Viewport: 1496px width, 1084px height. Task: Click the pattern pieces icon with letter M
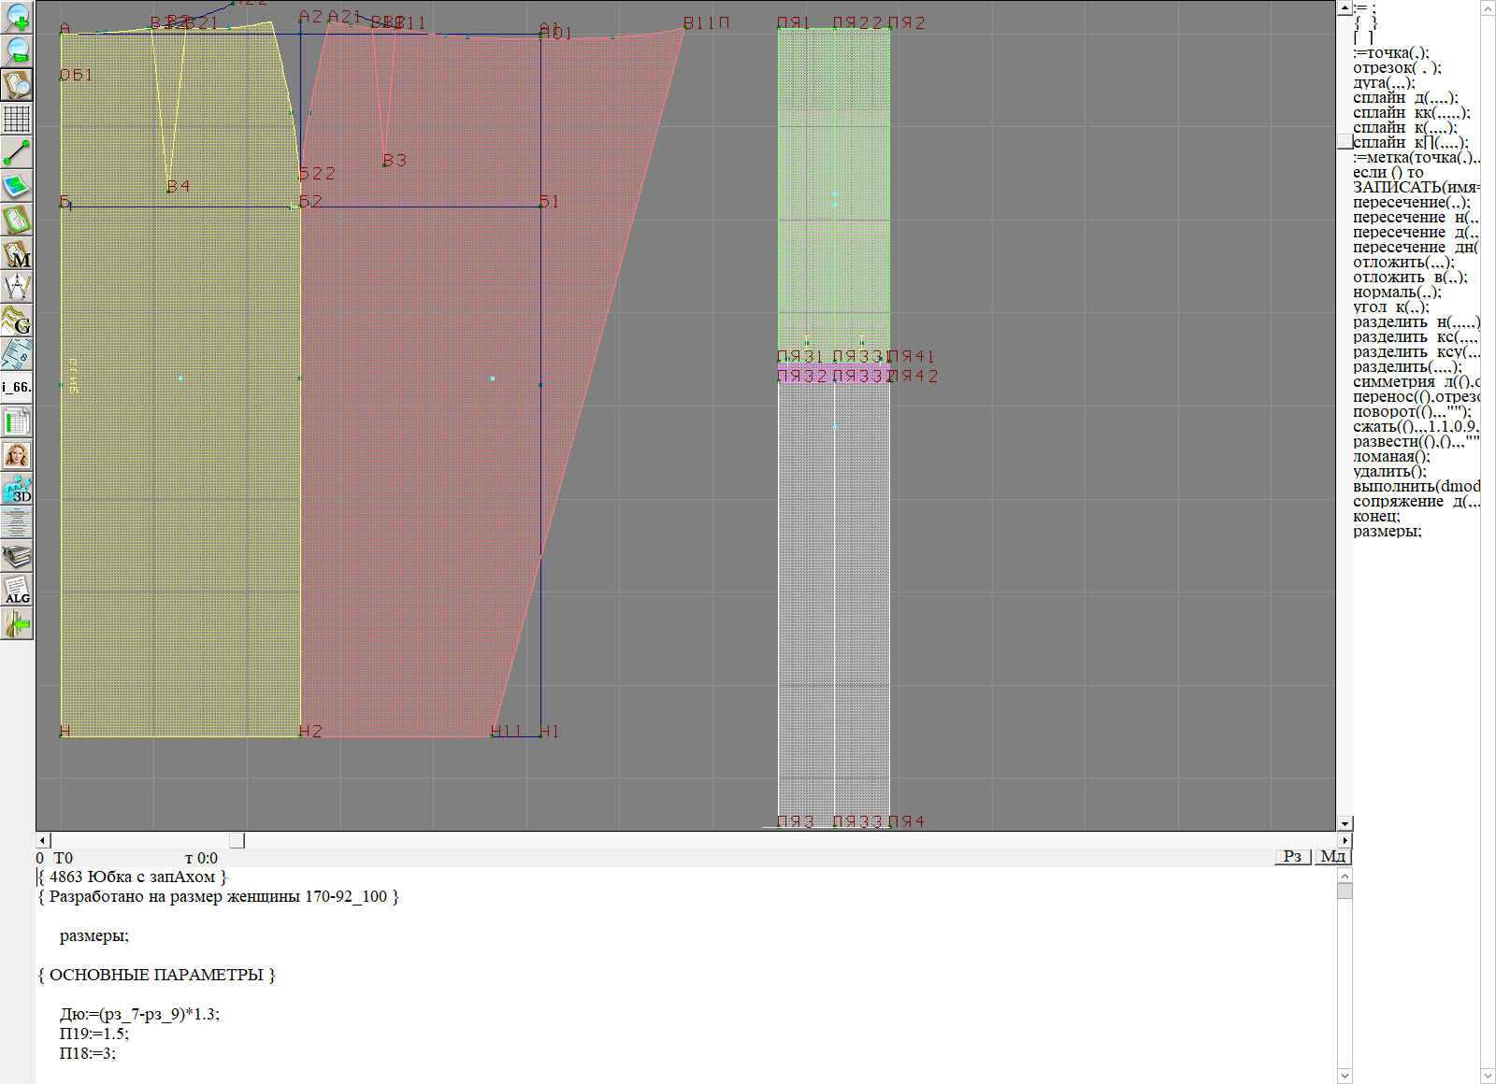[17, 253]
